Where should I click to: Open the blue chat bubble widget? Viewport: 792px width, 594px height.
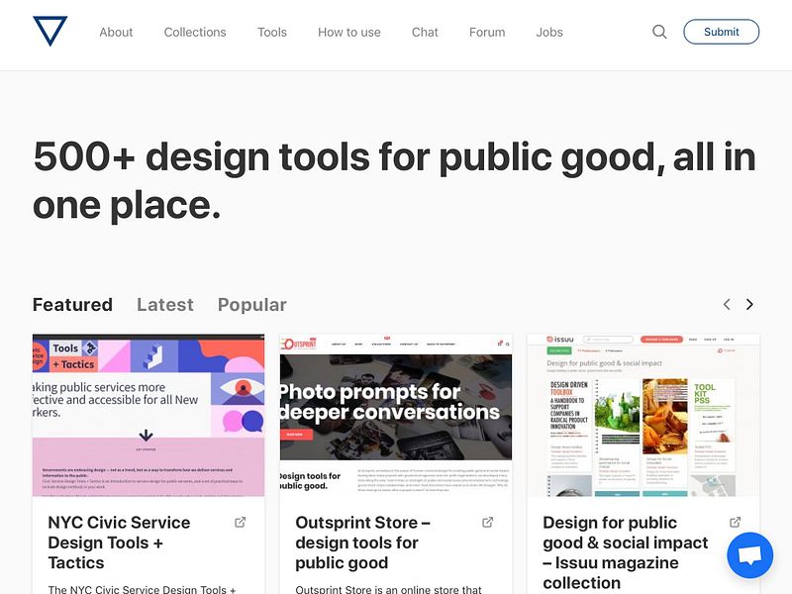[749, 555]
